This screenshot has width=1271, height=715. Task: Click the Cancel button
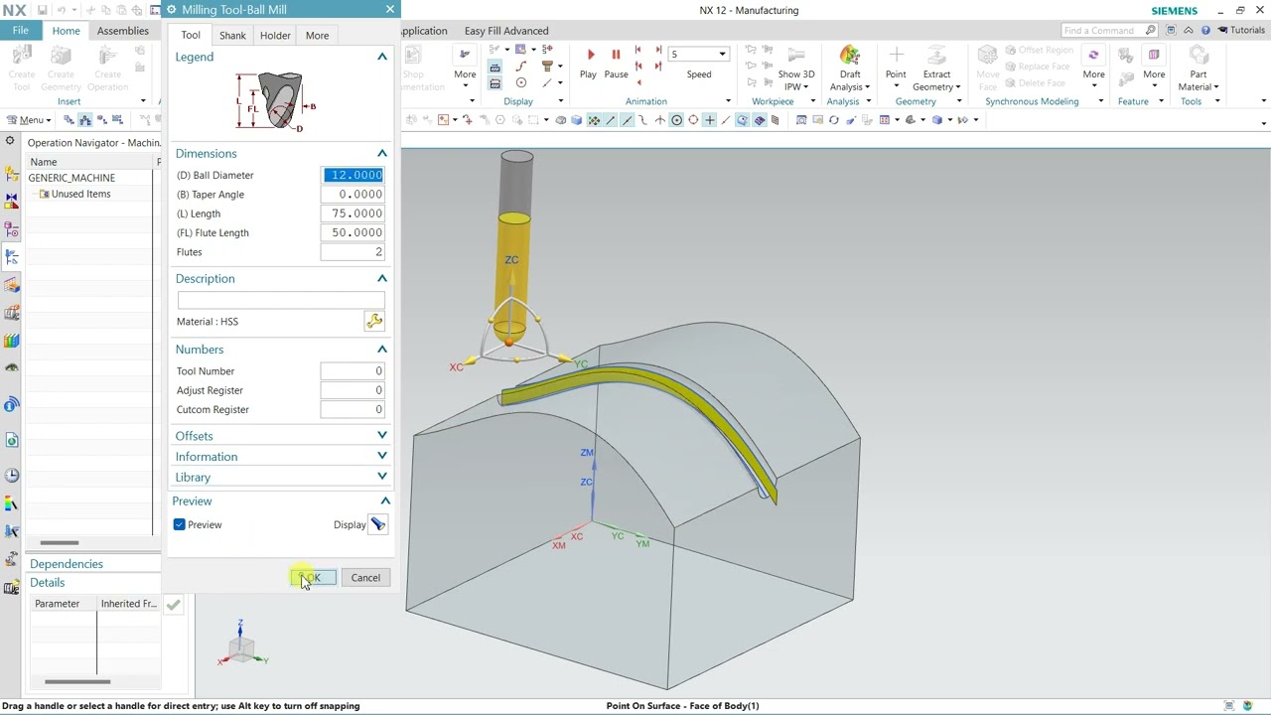pyautogui.click(x=365, y=578)
